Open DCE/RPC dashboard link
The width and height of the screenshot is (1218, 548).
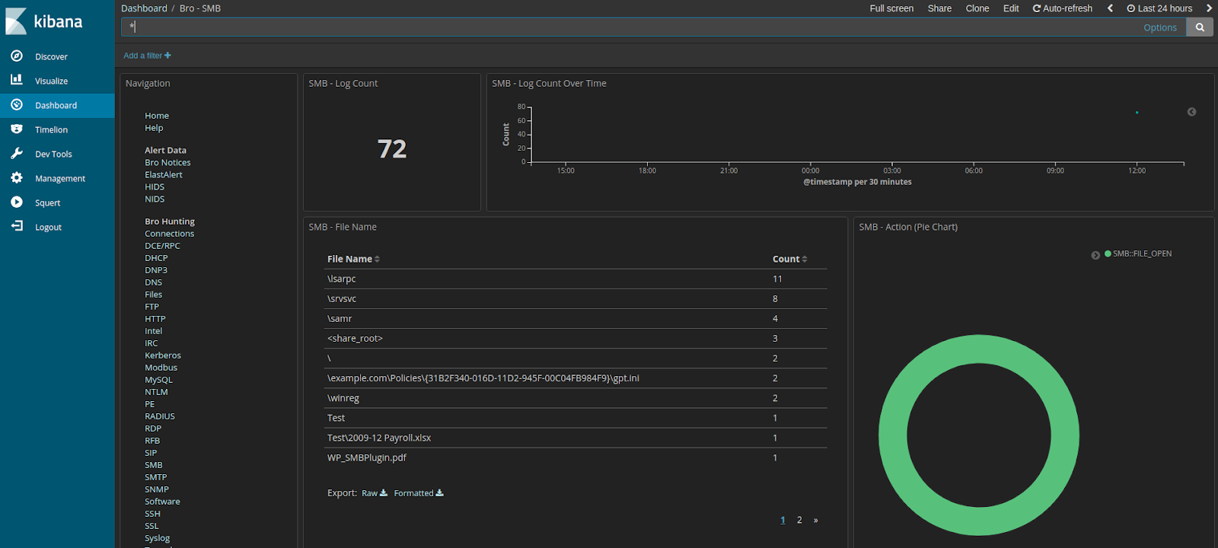coord(162,246)
